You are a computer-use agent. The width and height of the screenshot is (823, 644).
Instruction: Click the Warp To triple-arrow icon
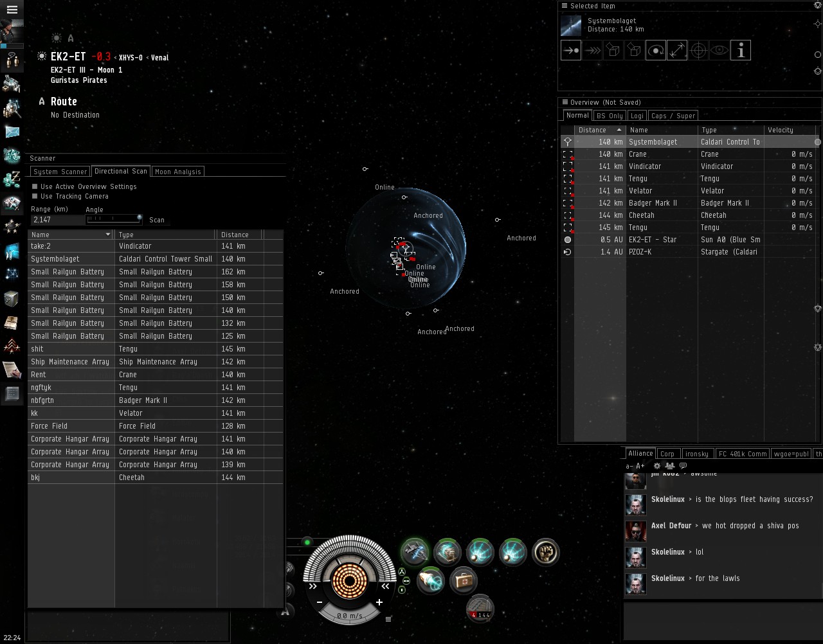point(592,50)
